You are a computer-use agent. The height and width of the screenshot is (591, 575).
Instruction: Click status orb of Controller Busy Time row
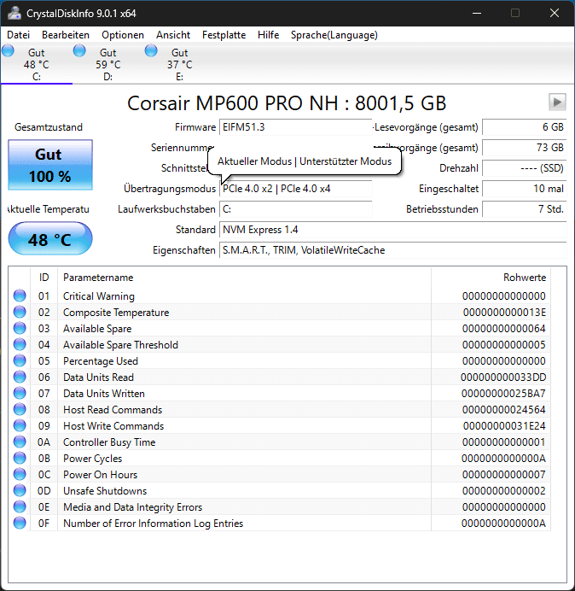[20, 442]
